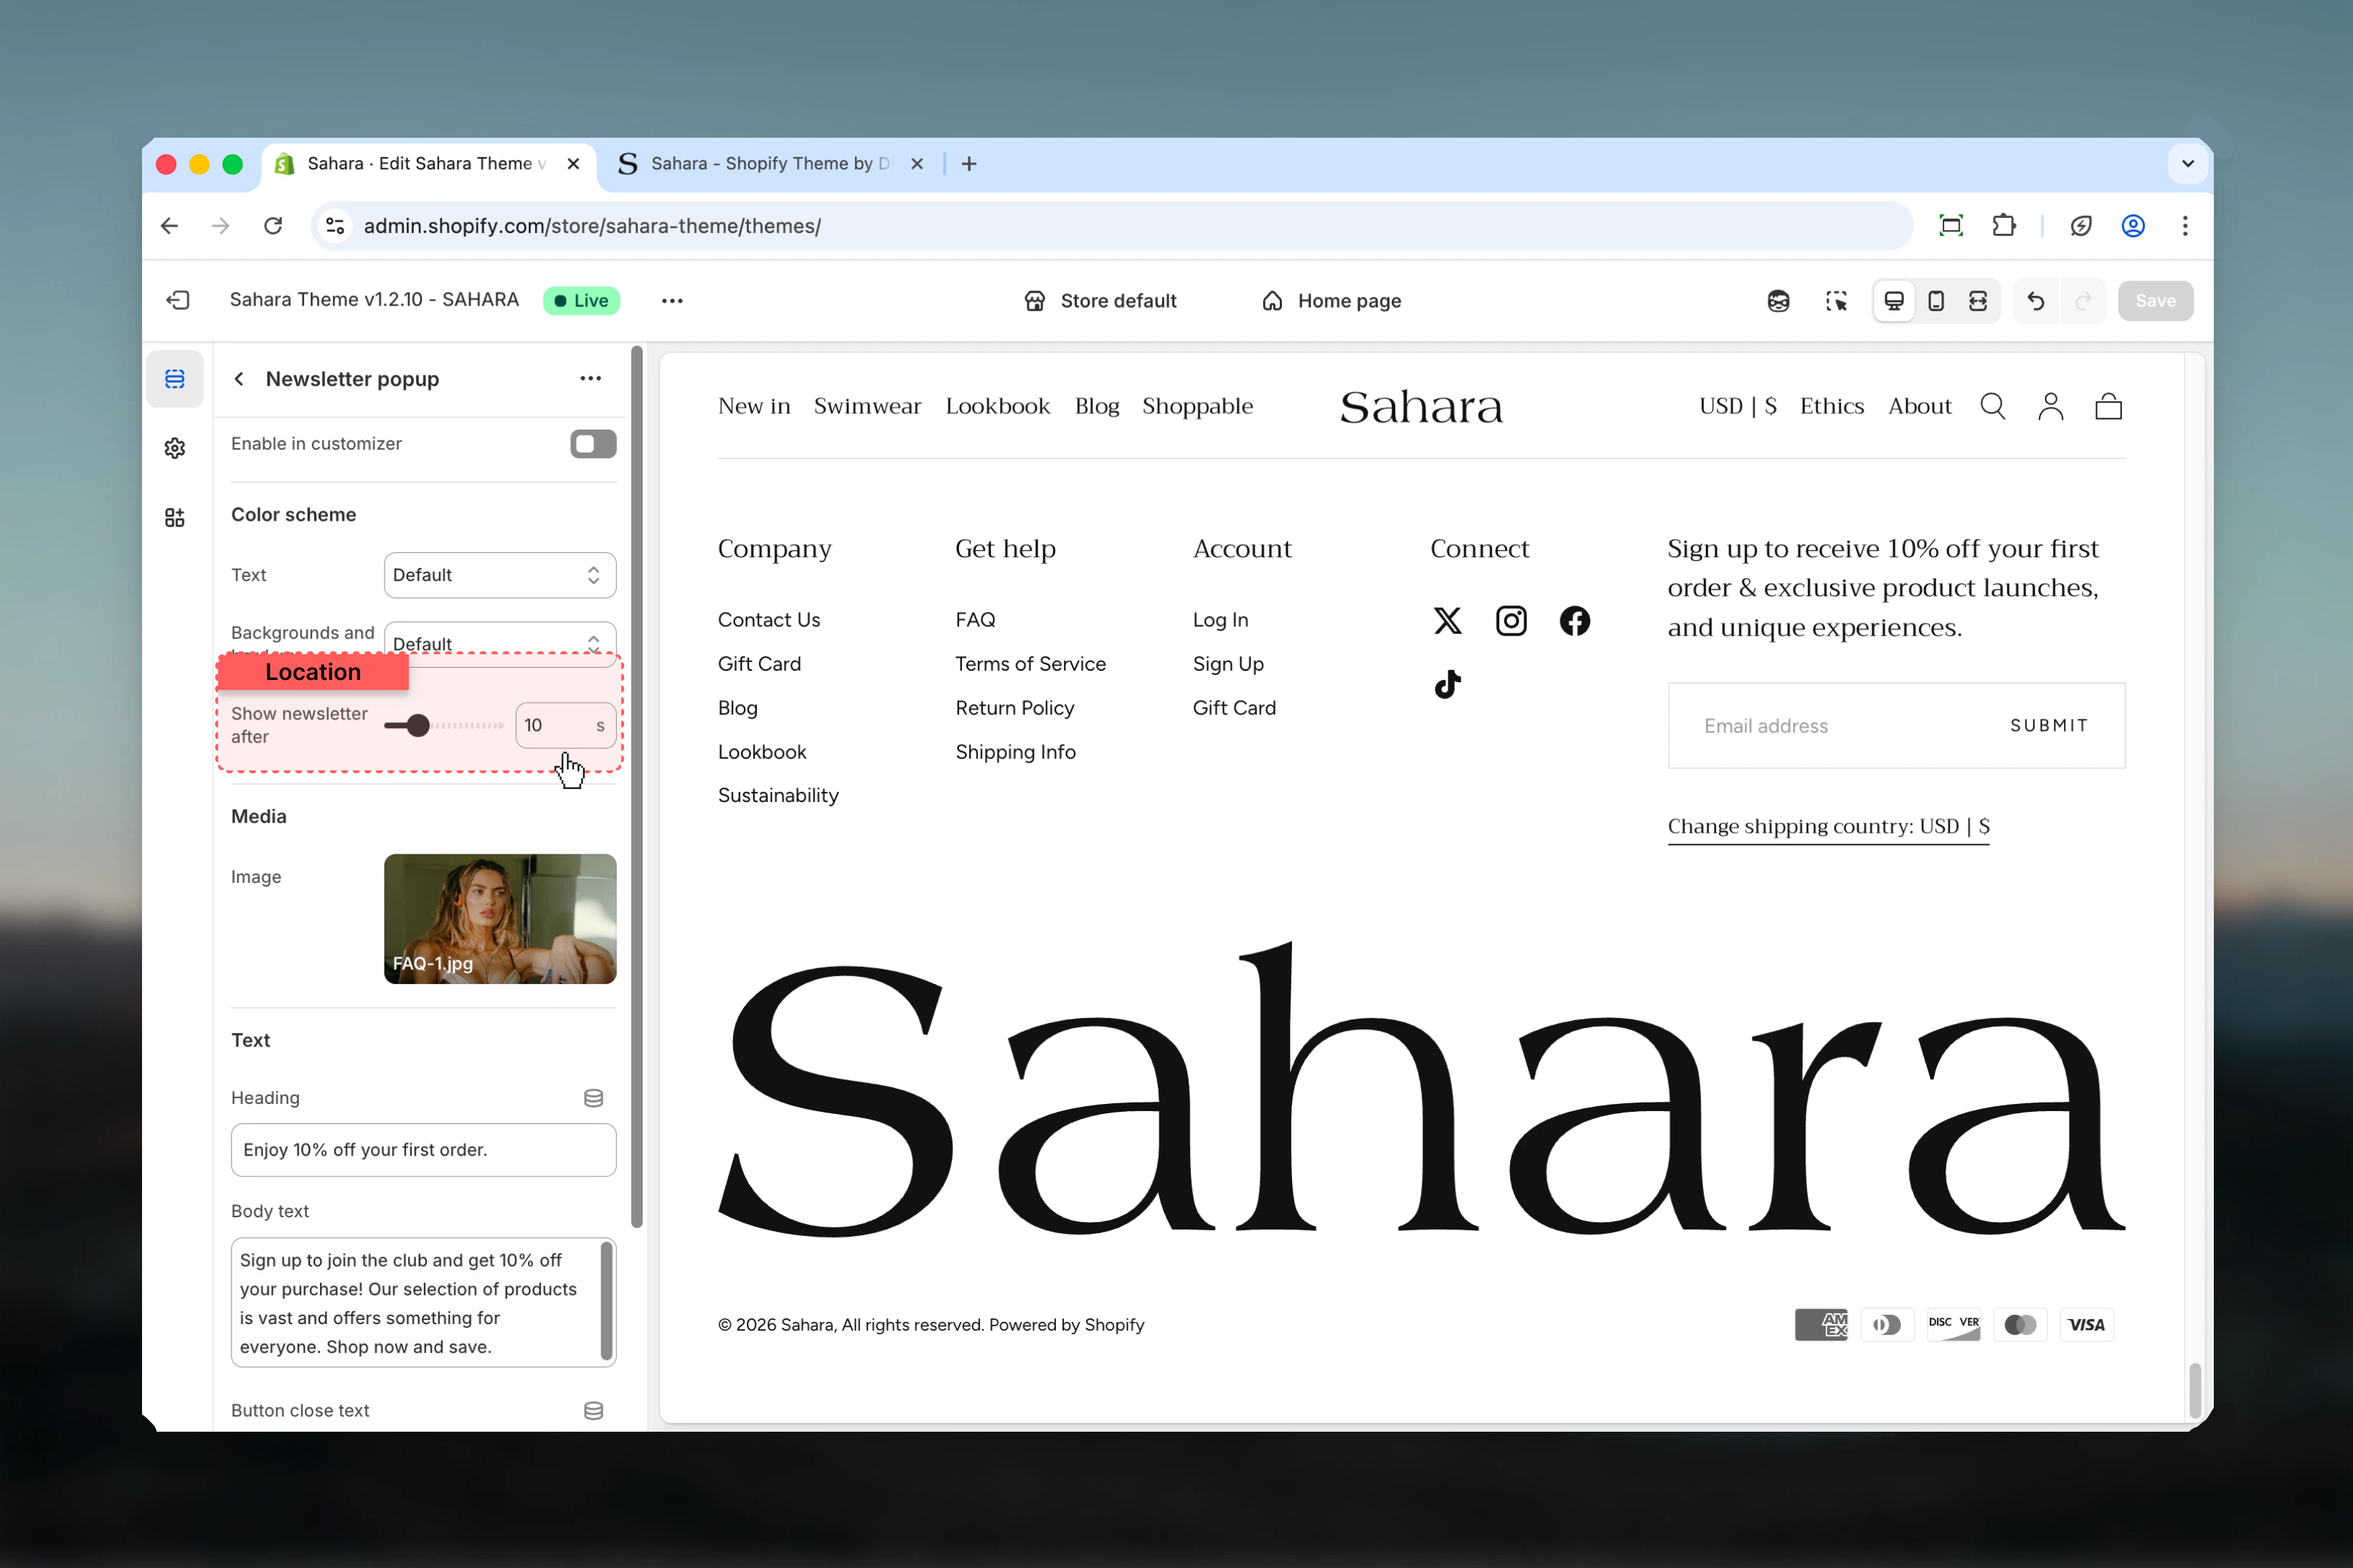Viewport: 2353px width, 1568px height.
Task: Open the Text color scheme dropdown
Action: point(500,575)
